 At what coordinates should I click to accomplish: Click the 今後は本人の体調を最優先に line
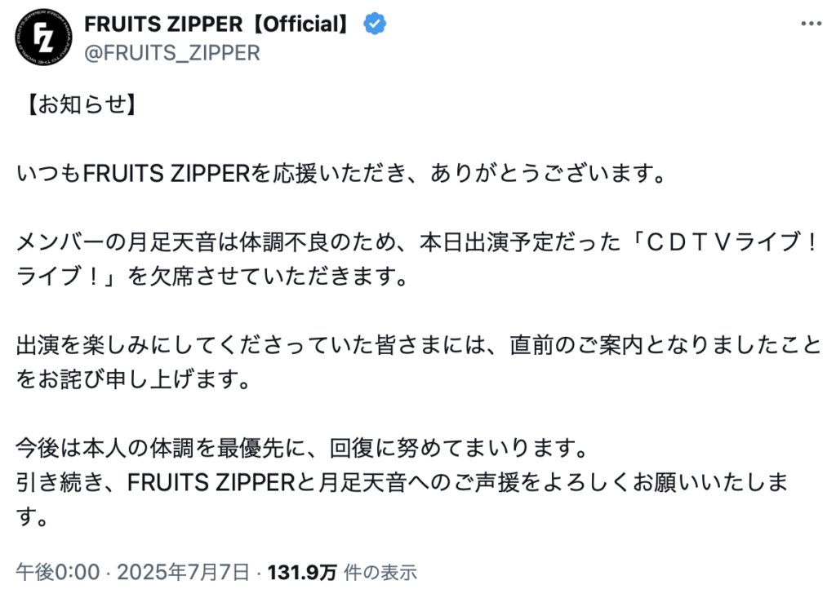[x=301, y=448]
